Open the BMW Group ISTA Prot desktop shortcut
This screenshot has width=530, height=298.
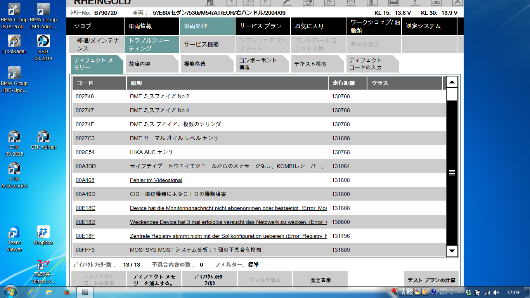[x=14, y=16]
